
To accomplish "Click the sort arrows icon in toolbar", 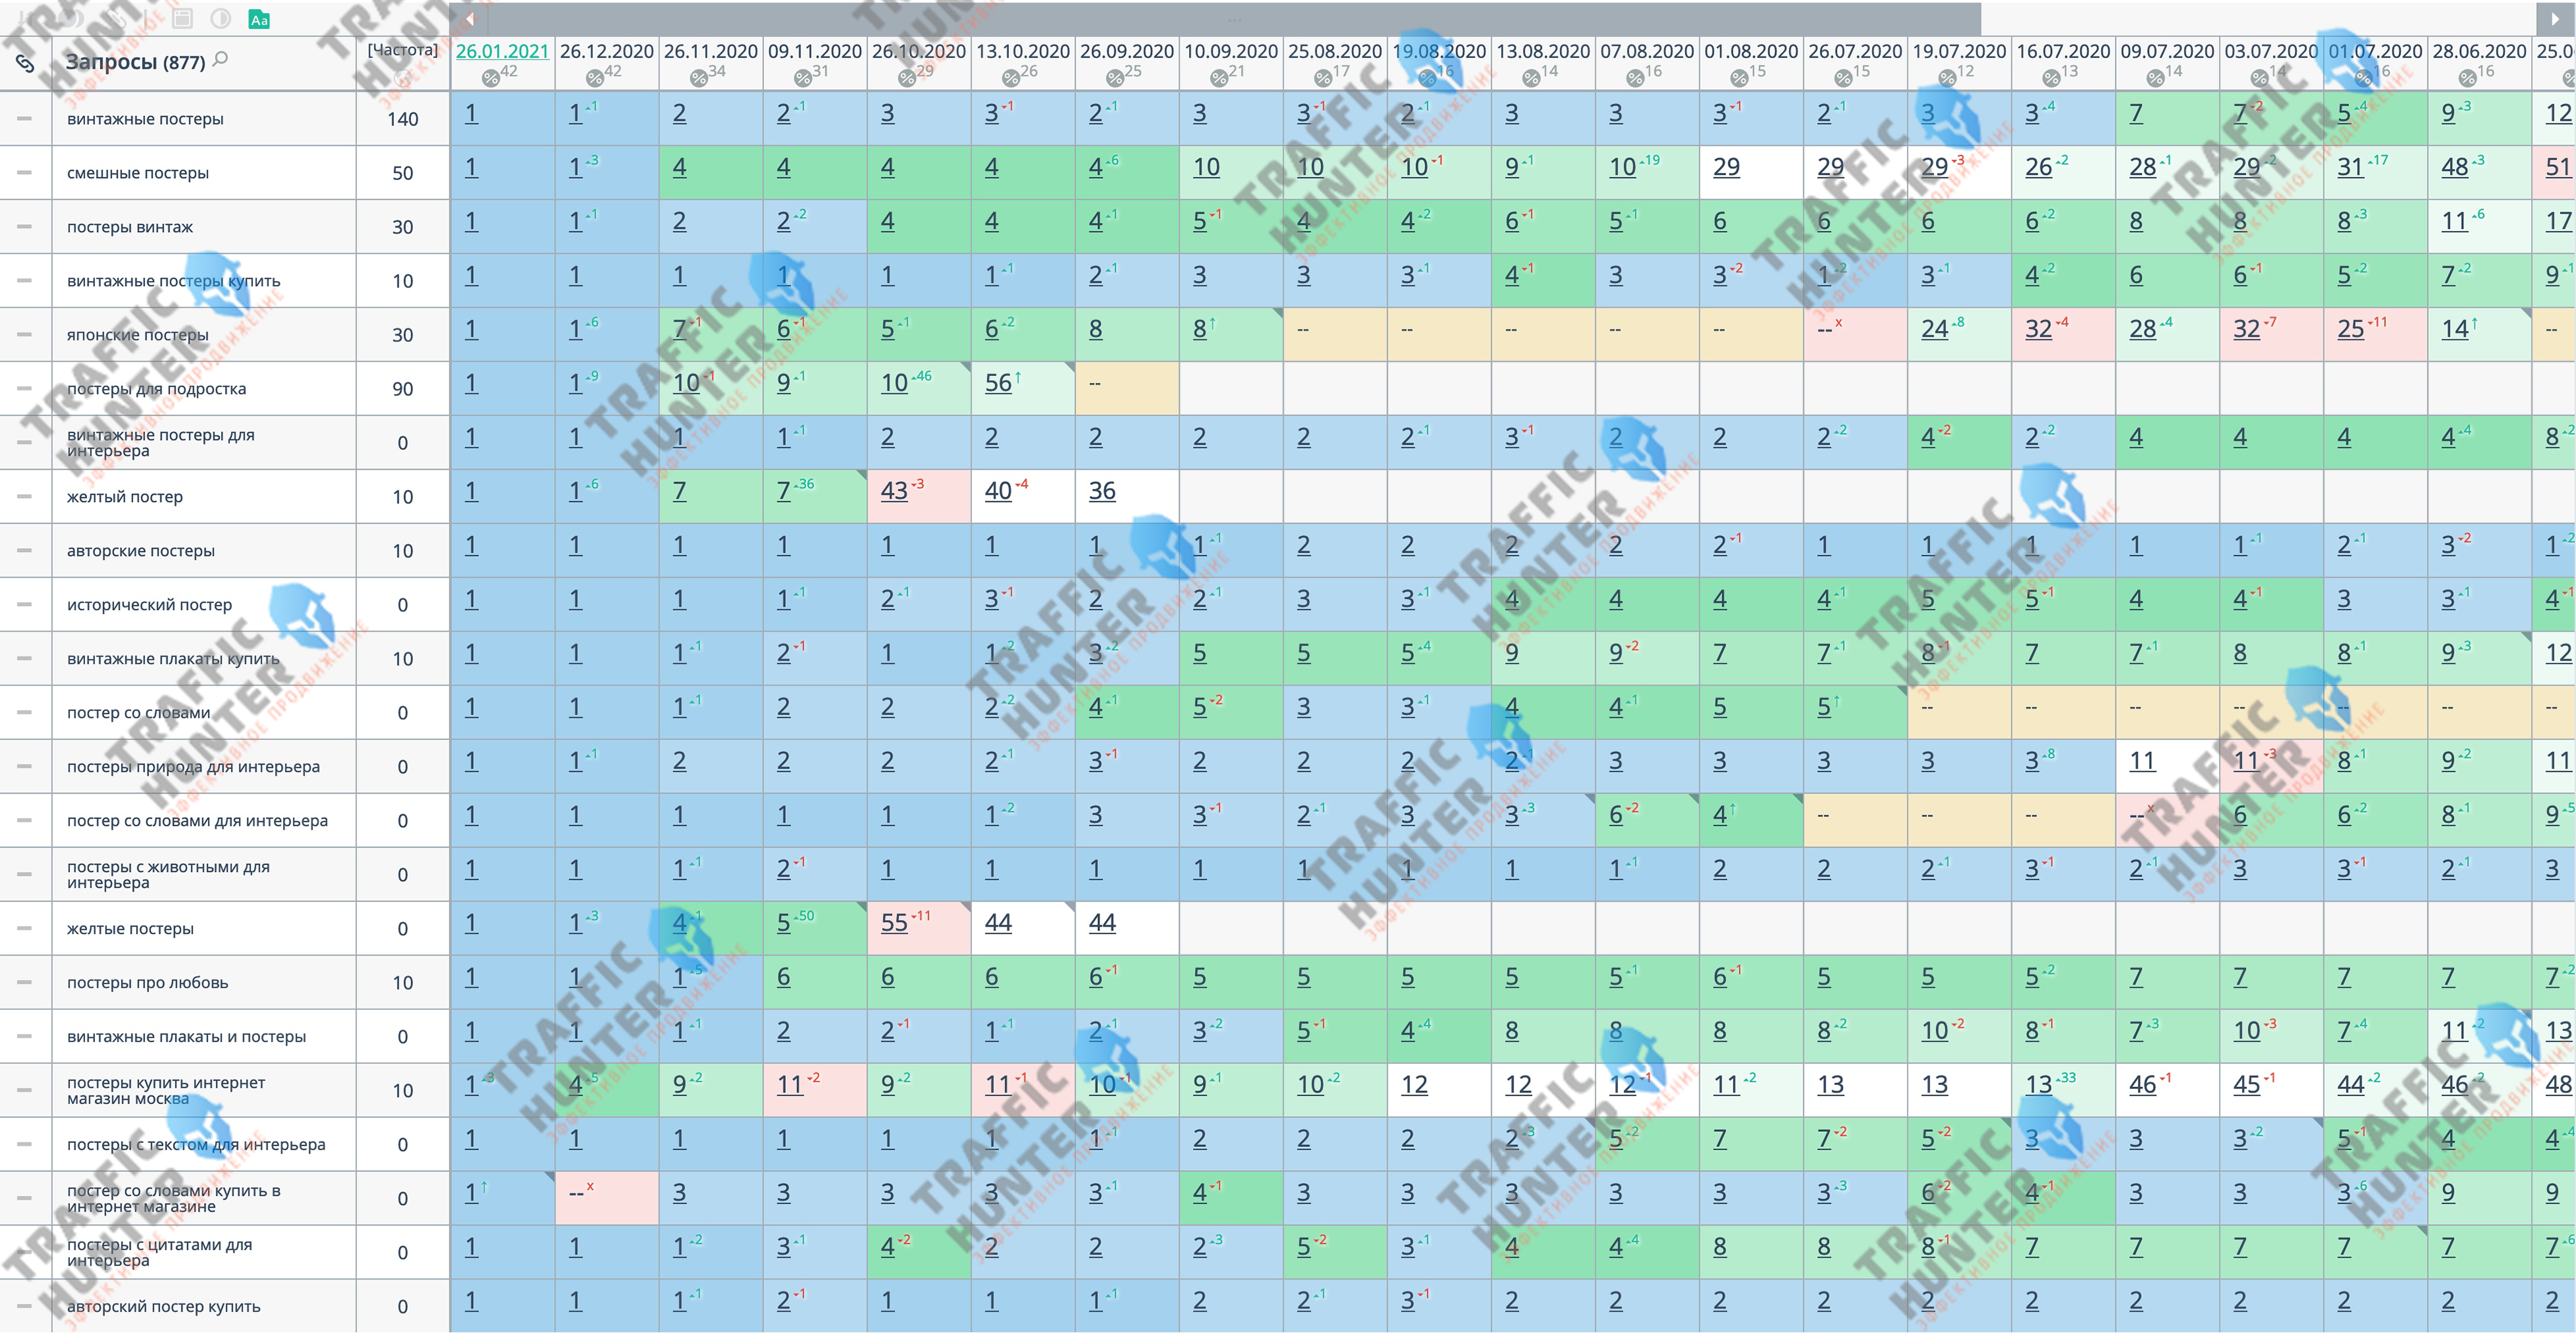I will (26, 18).
